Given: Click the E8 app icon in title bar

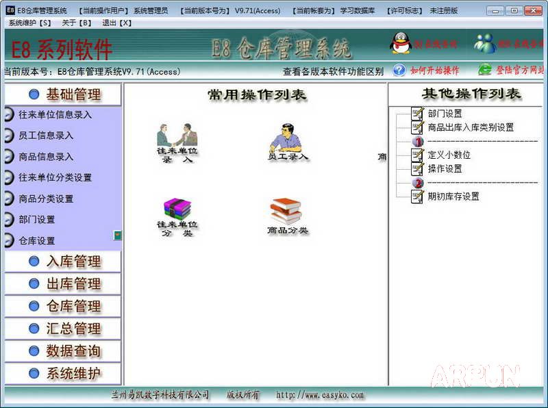Looking at the screenshot, I should 10,10.
